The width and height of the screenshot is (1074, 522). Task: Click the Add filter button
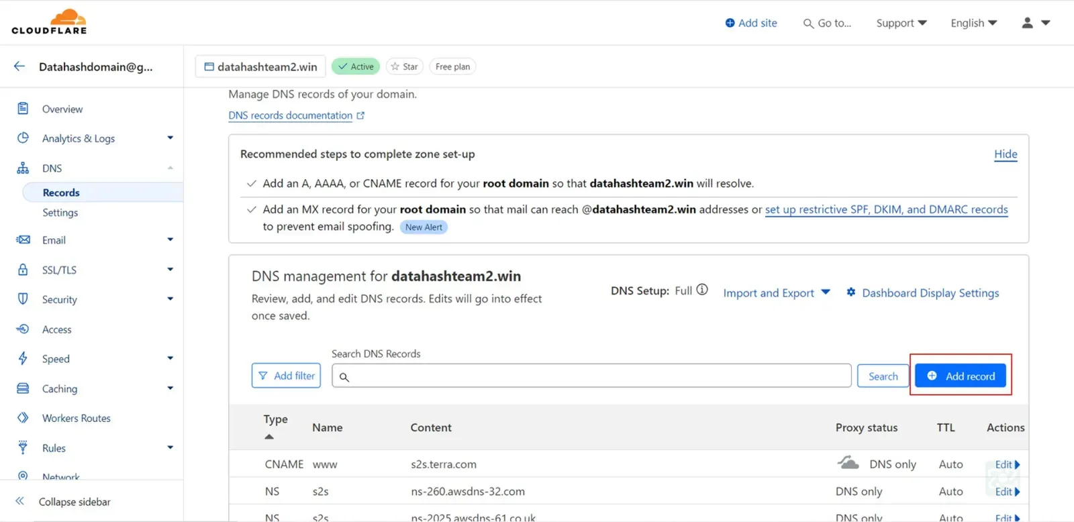[286, 376]
